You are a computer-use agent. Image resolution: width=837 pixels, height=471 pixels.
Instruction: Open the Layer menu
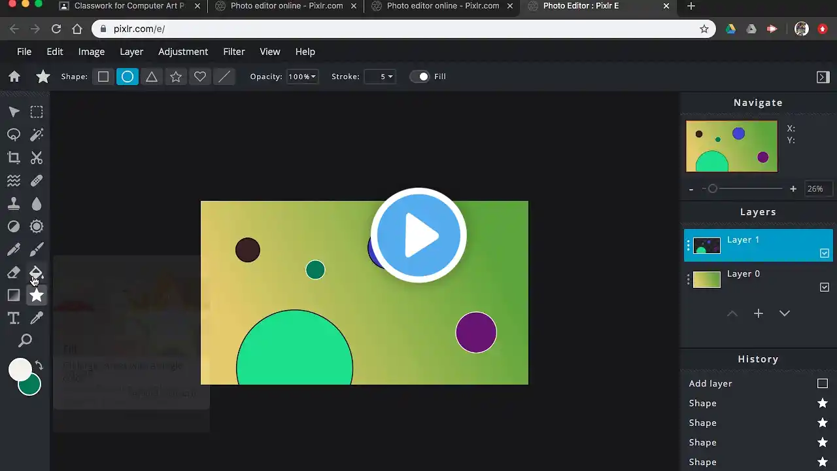click(131, 52)
